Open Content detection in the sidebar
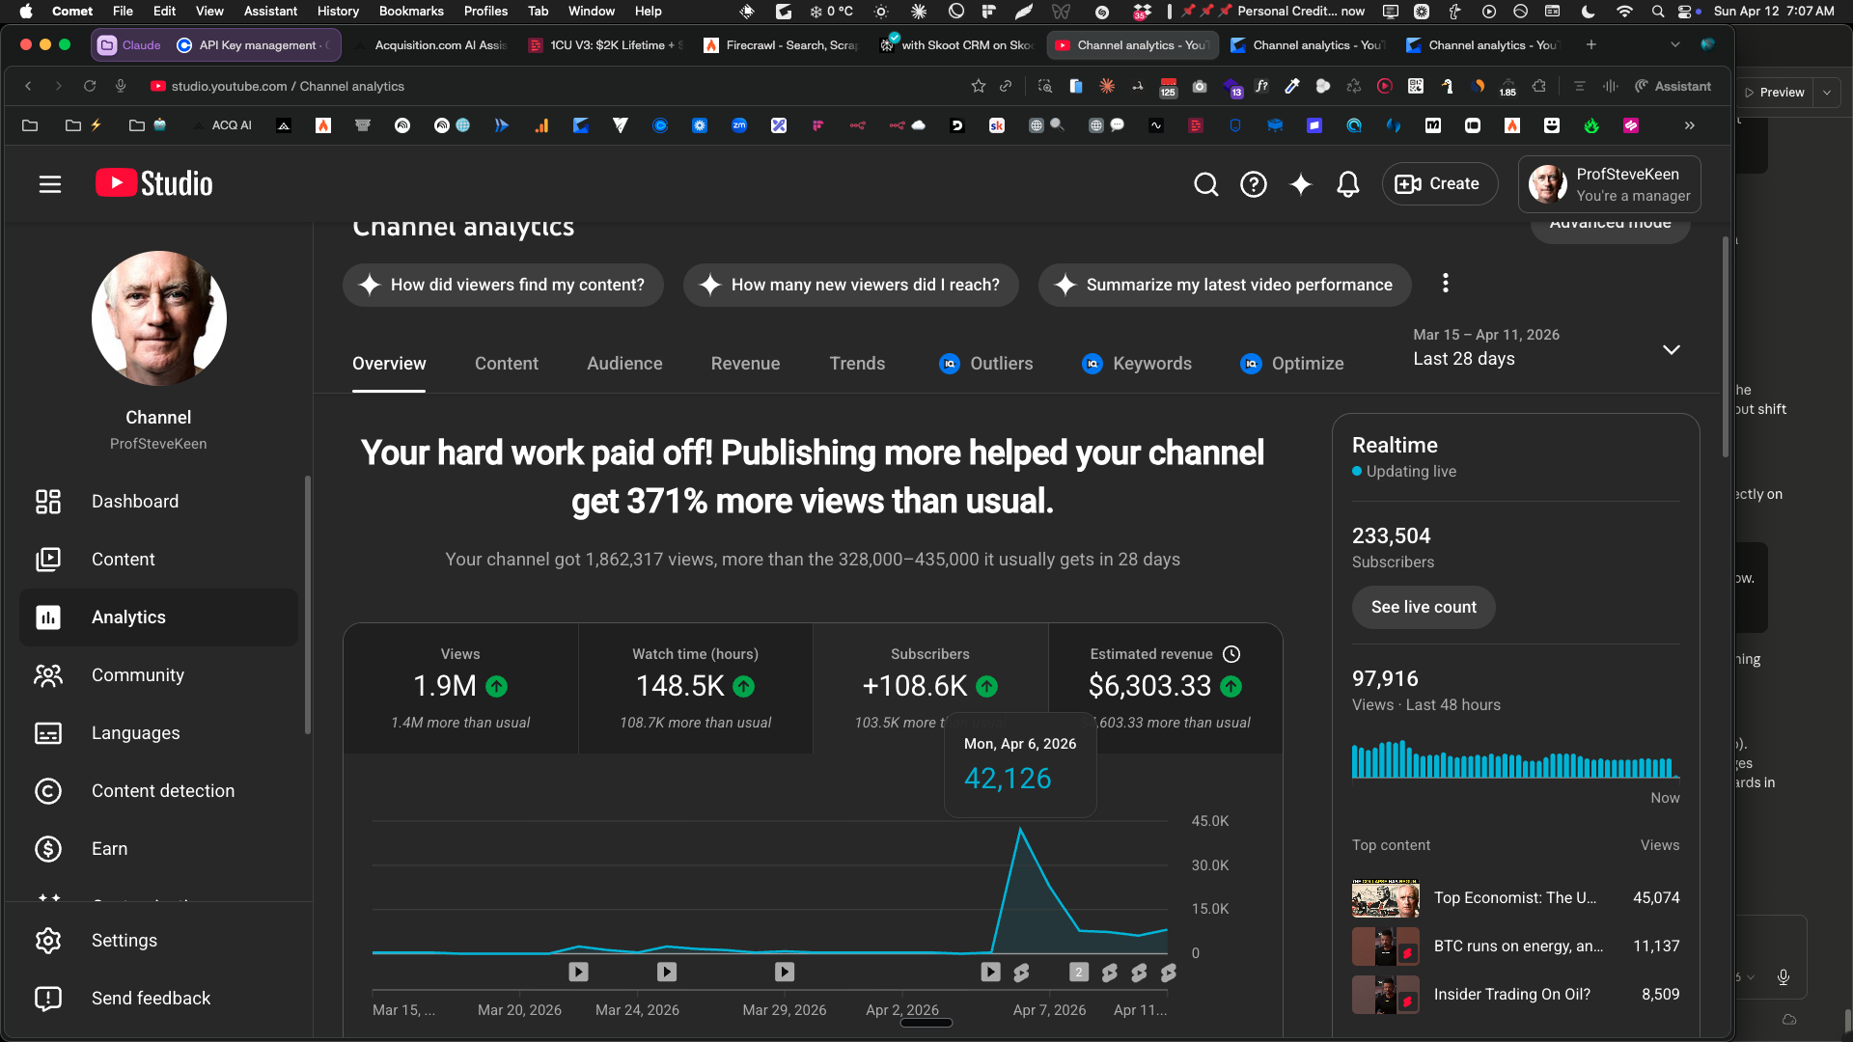Viewport: 1853px width, 1042px height. 158,791
